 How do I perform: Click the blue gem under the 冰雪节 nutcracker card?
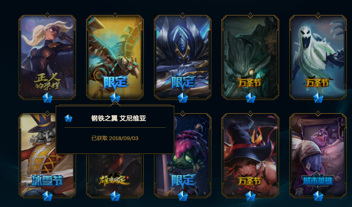[x=47, y=196]
